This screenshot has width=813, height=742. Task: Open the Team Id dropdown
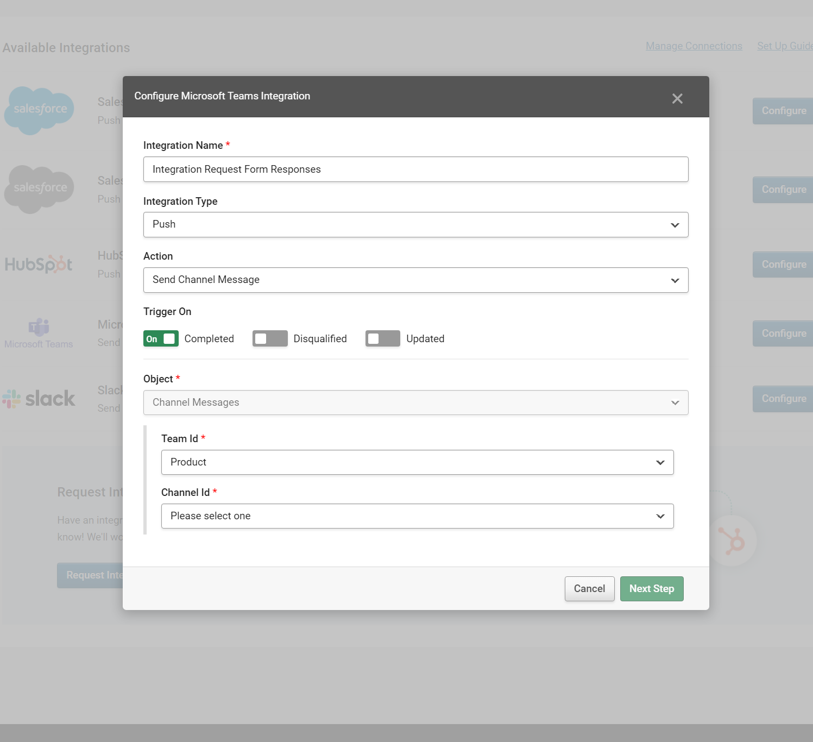coord(417,462)
